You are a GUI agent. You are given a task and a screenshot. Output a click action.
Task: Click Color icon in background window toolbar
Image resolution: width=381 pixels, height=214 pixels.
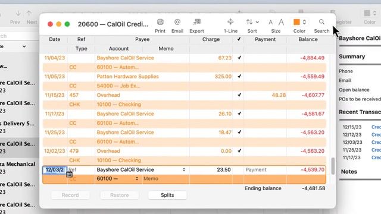click(x=367, y=13)
